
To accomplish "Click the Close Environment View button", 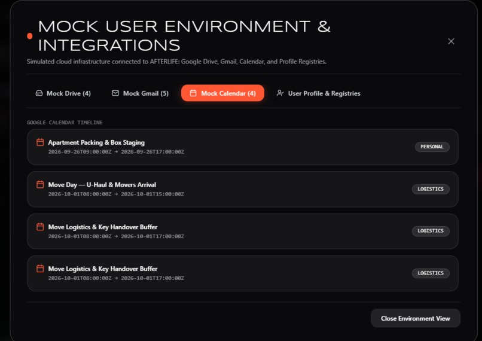I will [415, 318].
